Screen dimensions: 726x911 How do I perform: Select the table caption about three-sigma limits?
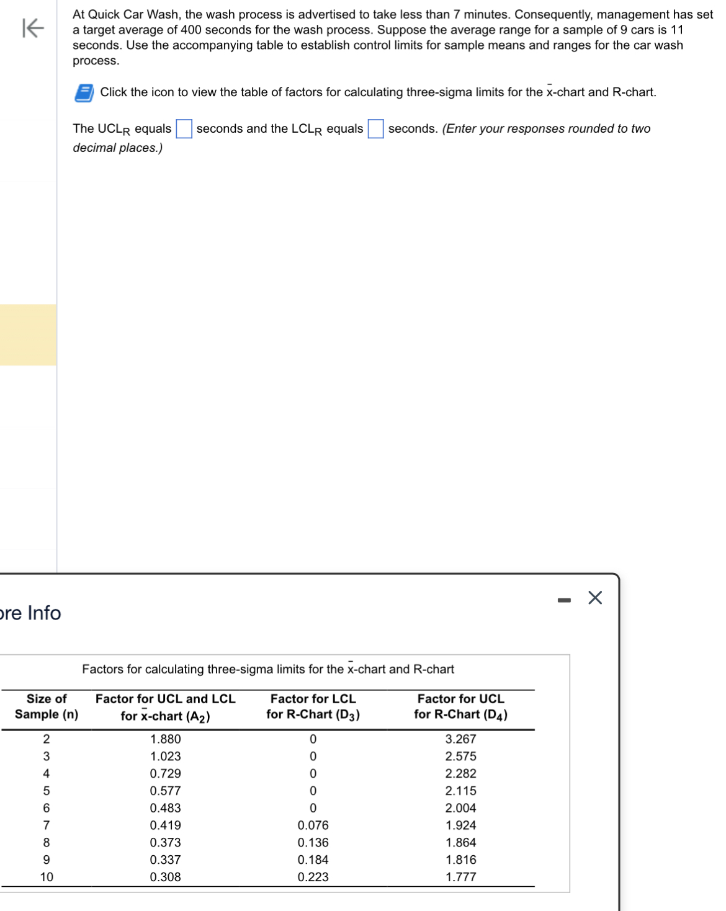tap(268, 669)
